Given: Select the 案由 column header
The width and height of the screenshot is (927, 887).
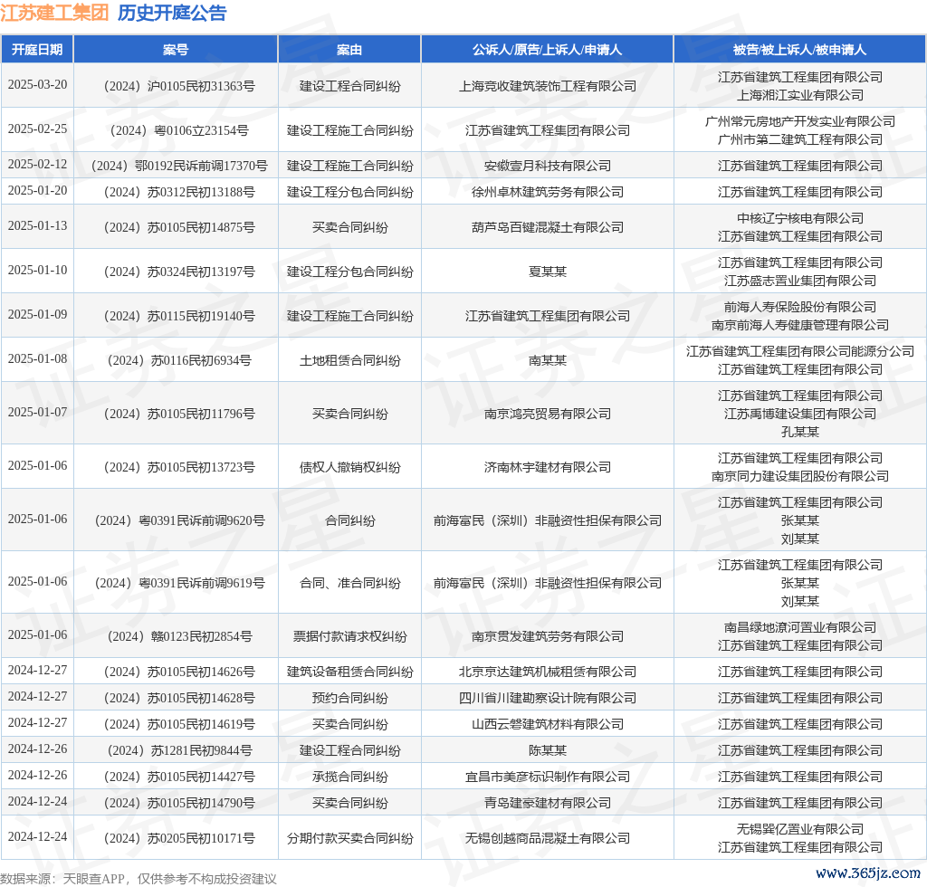Looking at the screenshot, I should coord(349,50).
